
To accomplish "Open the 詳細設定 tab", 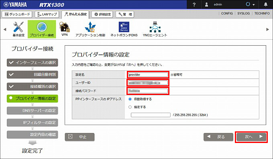I will (102, 14).
